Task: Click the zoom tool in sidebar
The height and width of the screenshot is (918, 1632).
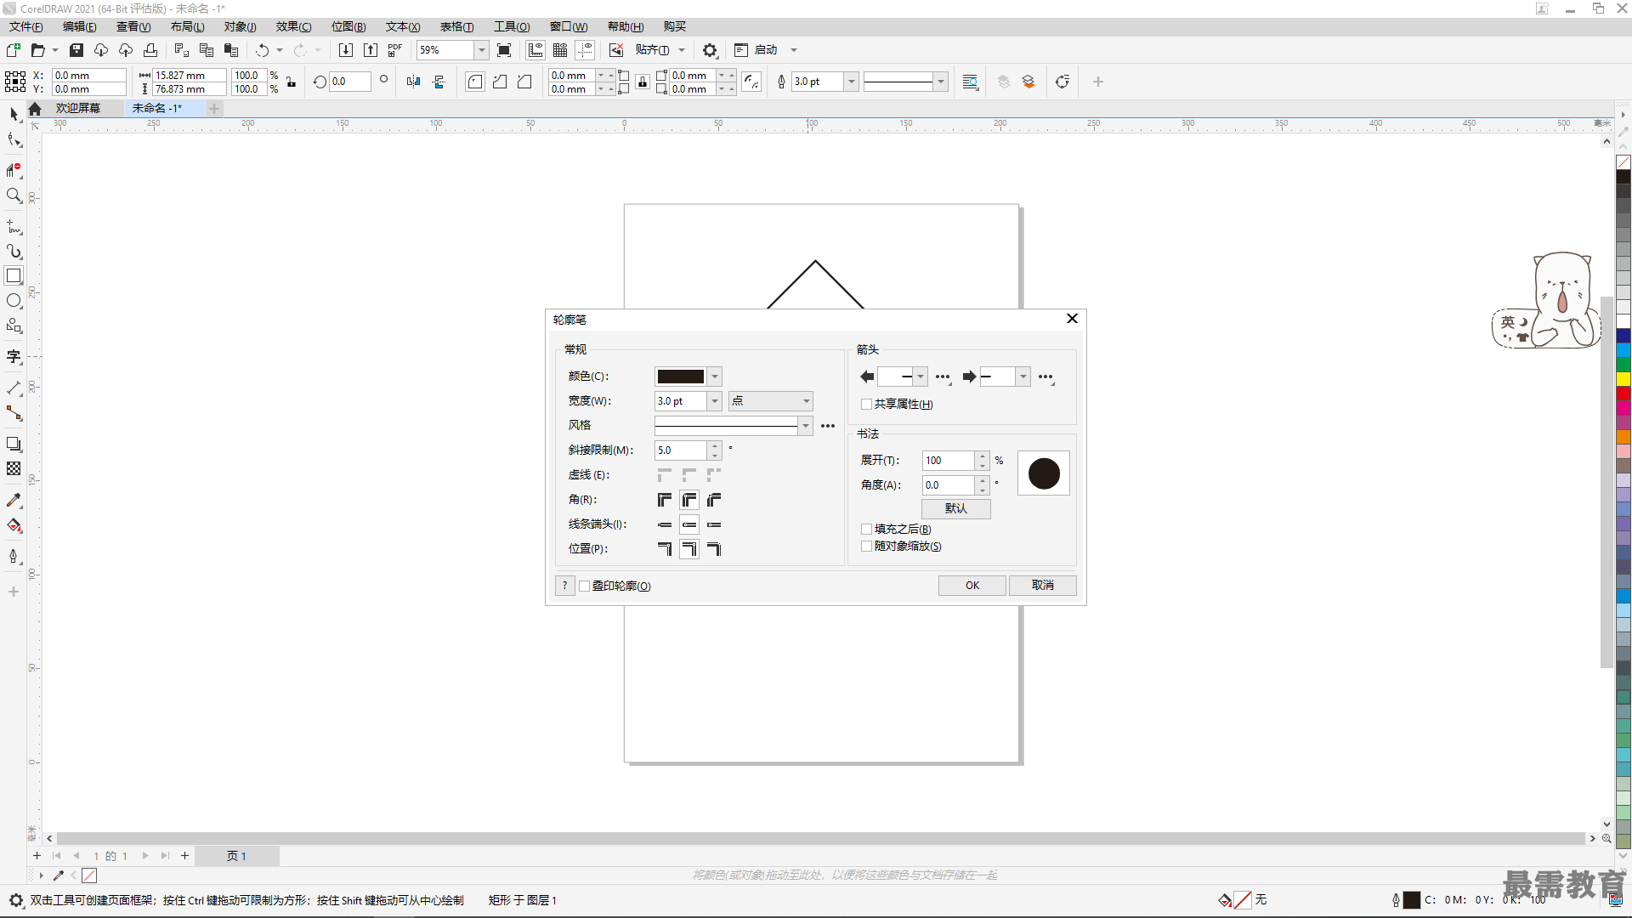Action: pyautogui.click(x=14, y=197)
